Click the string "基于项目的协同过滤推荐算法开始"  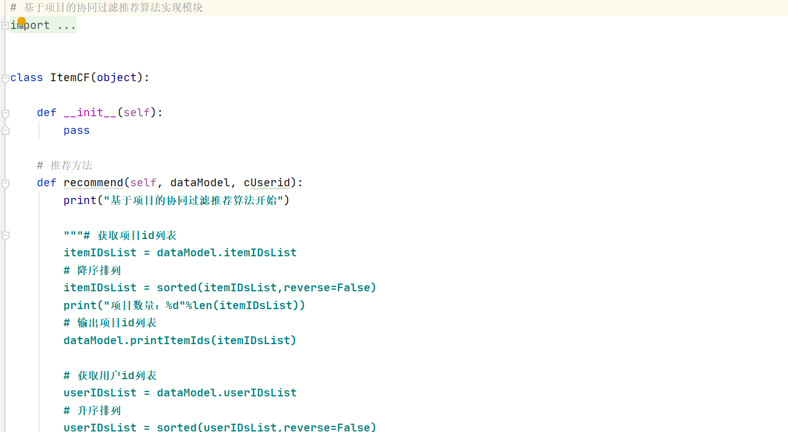(194, 200)
